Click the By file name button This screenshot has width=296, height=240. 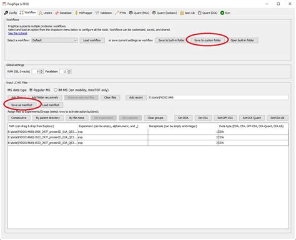click(77, 118)
